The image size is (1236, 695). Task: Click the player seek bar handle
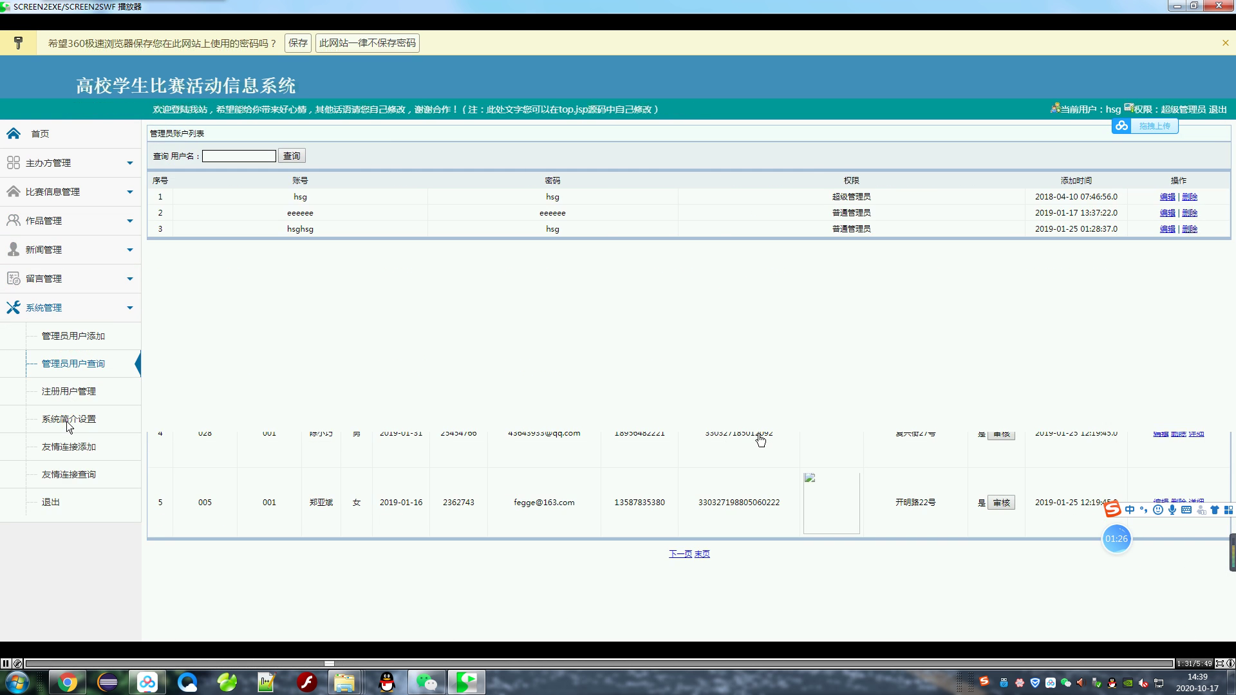(329, 663)
